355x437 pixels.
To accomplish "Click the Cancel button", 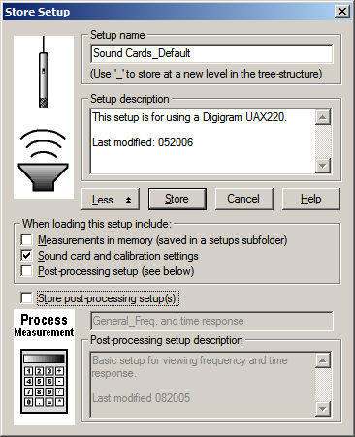I will click(x=244, y=199).
